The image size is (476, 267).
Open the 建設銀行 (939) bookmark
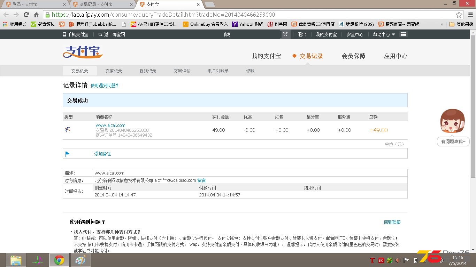[x=356, y=24]
